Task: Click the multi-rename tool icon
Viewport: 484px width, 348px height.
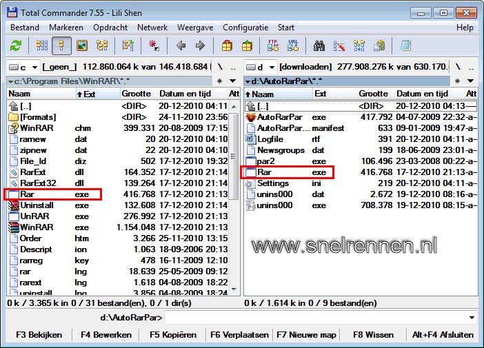Action: pos(339,46)
